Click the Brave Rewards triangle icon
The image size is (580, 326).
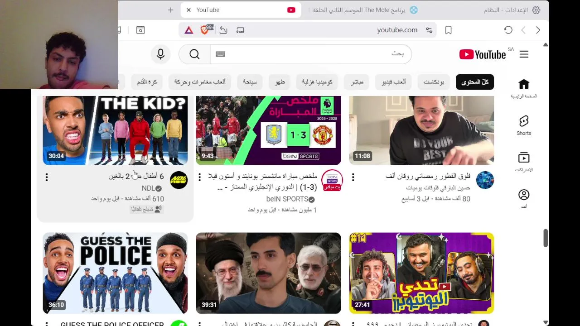click(189, 30)
